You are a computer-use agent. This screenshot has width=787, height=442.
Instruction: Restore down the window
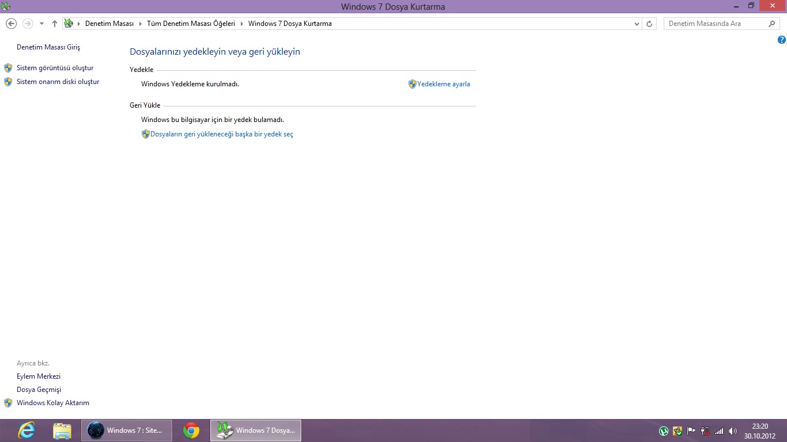751,6
